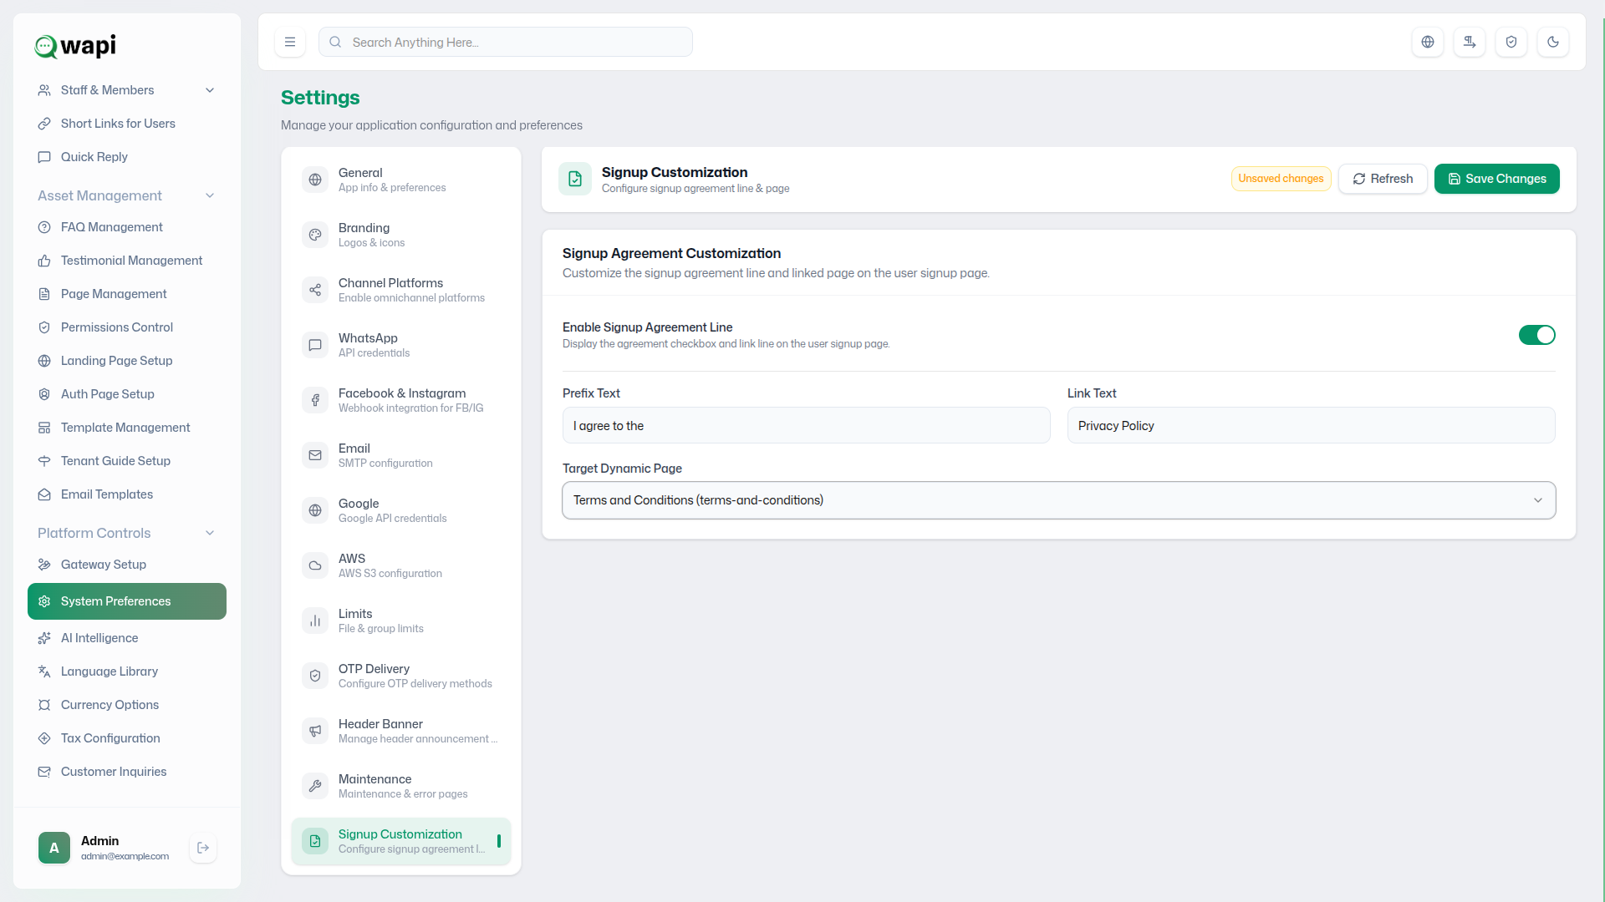
Task: Click the search magnifier icon
Action: click(x=335, y=42)
